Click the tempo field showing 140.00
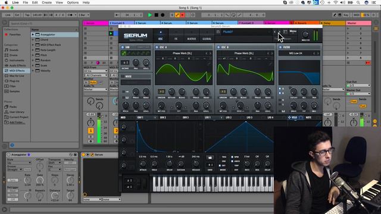This screenshot has height=214, width=381. (37, 15)
